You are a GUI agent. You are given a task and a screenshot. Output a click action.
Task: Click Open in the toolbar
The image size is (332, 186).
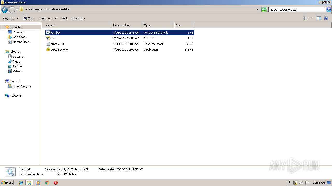coord(29,18)
